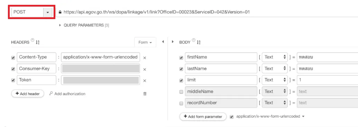Sort headers alphabetically with the A-Z icon
The height and width of the screenshot is (127, 358).
tap(38, 42)
